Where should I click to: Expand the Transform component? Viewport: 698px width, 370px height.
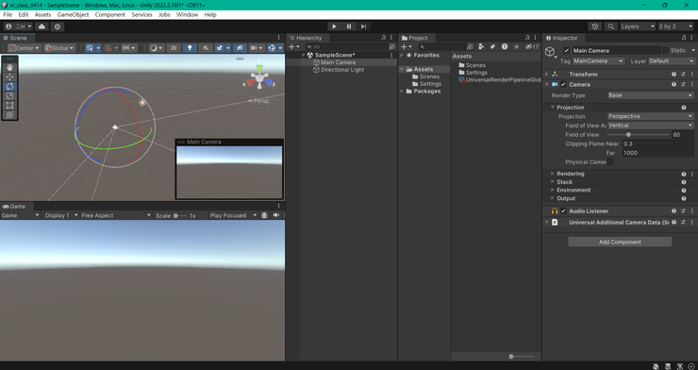(x=547, y=75)
